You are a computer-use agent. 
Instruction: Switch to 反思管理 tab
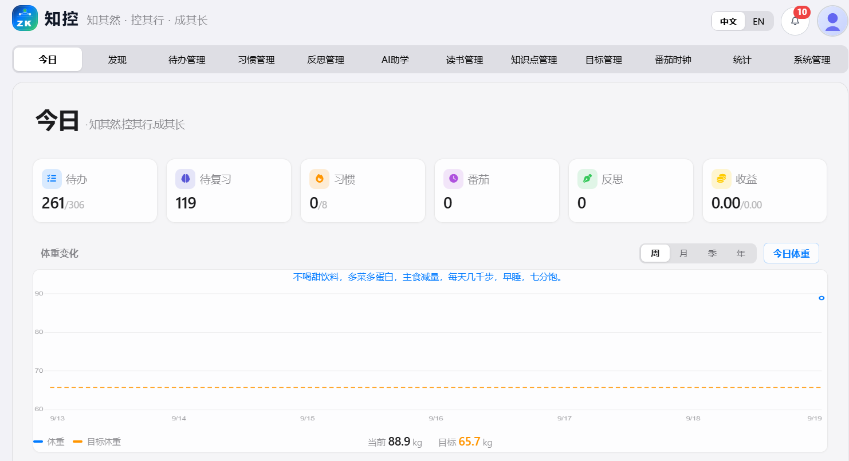(326, 60)
